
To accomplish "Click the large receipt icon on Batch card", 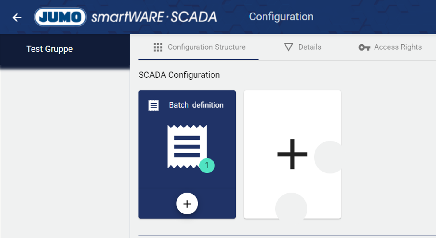I will [187, 146].
